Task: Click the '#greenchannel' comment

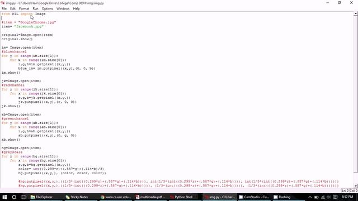Action: (15, 119)
